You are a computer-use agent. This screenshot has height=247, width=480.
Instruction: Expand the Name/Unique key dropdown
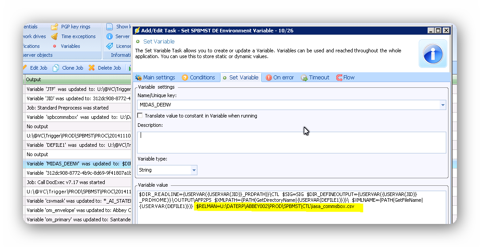point(442,105)
